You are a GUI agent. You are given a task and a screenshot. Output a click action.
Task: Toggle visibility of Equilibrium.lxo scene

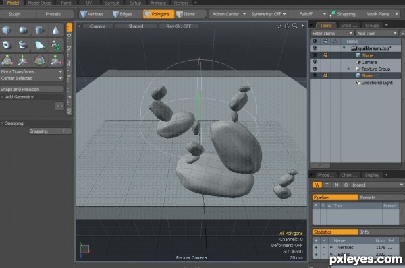tap(315, 48)
